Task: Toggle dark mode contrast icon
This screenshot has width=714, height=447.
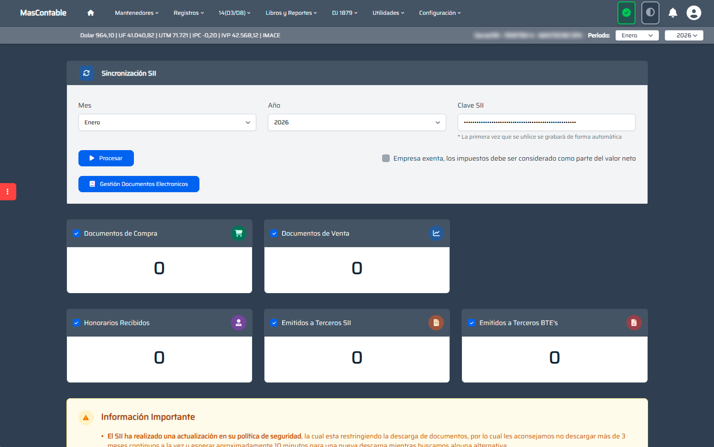Action: (650, 13)
